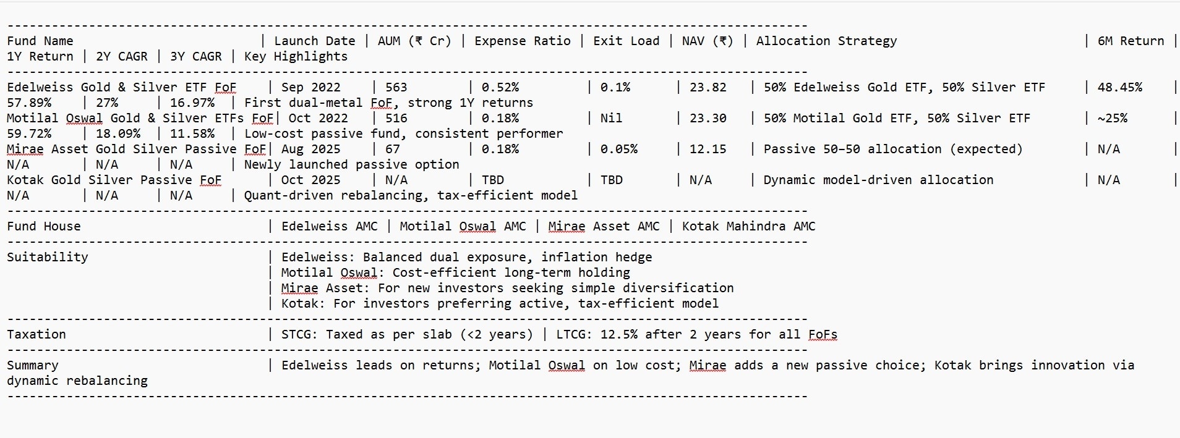Click the 'Nil' exit load value

pyautogui.click(x=611, y=118)
